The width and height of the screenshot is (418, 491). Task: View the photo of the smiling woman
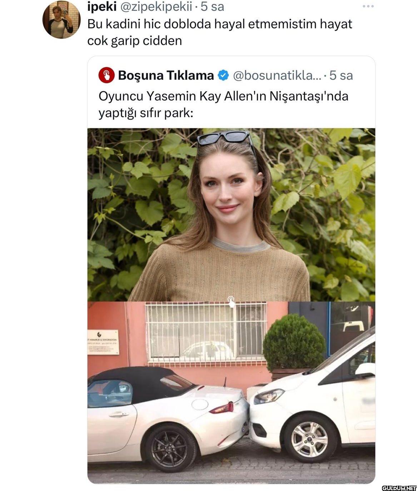(231, 214)
